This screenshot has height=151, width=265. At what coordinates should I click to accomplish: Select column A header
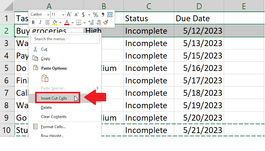pyautogui.click(x=49, y=6)
